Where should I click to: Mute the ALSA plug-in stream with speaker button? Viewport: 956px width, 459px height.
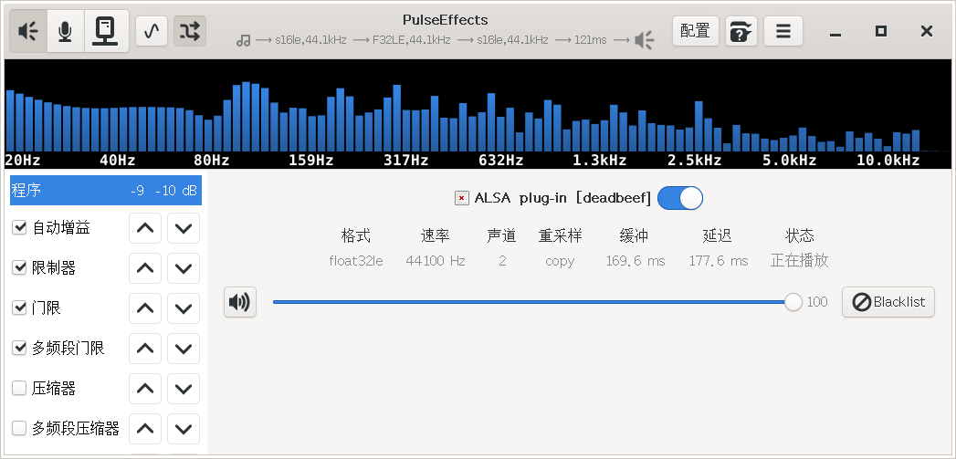pyautogui.click(x=239, y=302)
